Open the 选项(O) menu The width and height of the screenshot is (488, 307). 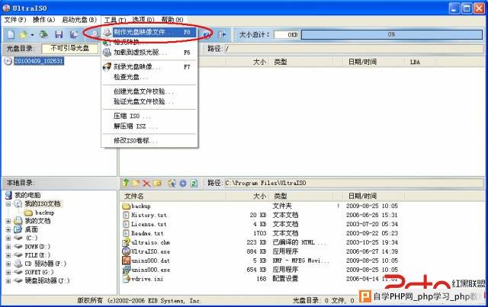(143, 20)
